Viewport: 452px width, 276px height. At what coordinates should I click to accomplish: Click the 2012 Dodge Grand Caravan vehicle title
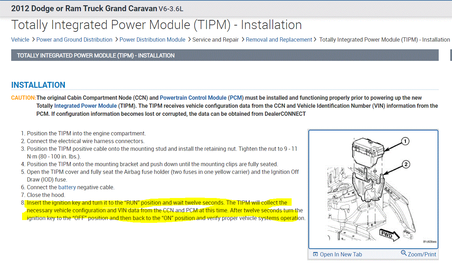tap(84, 8)
